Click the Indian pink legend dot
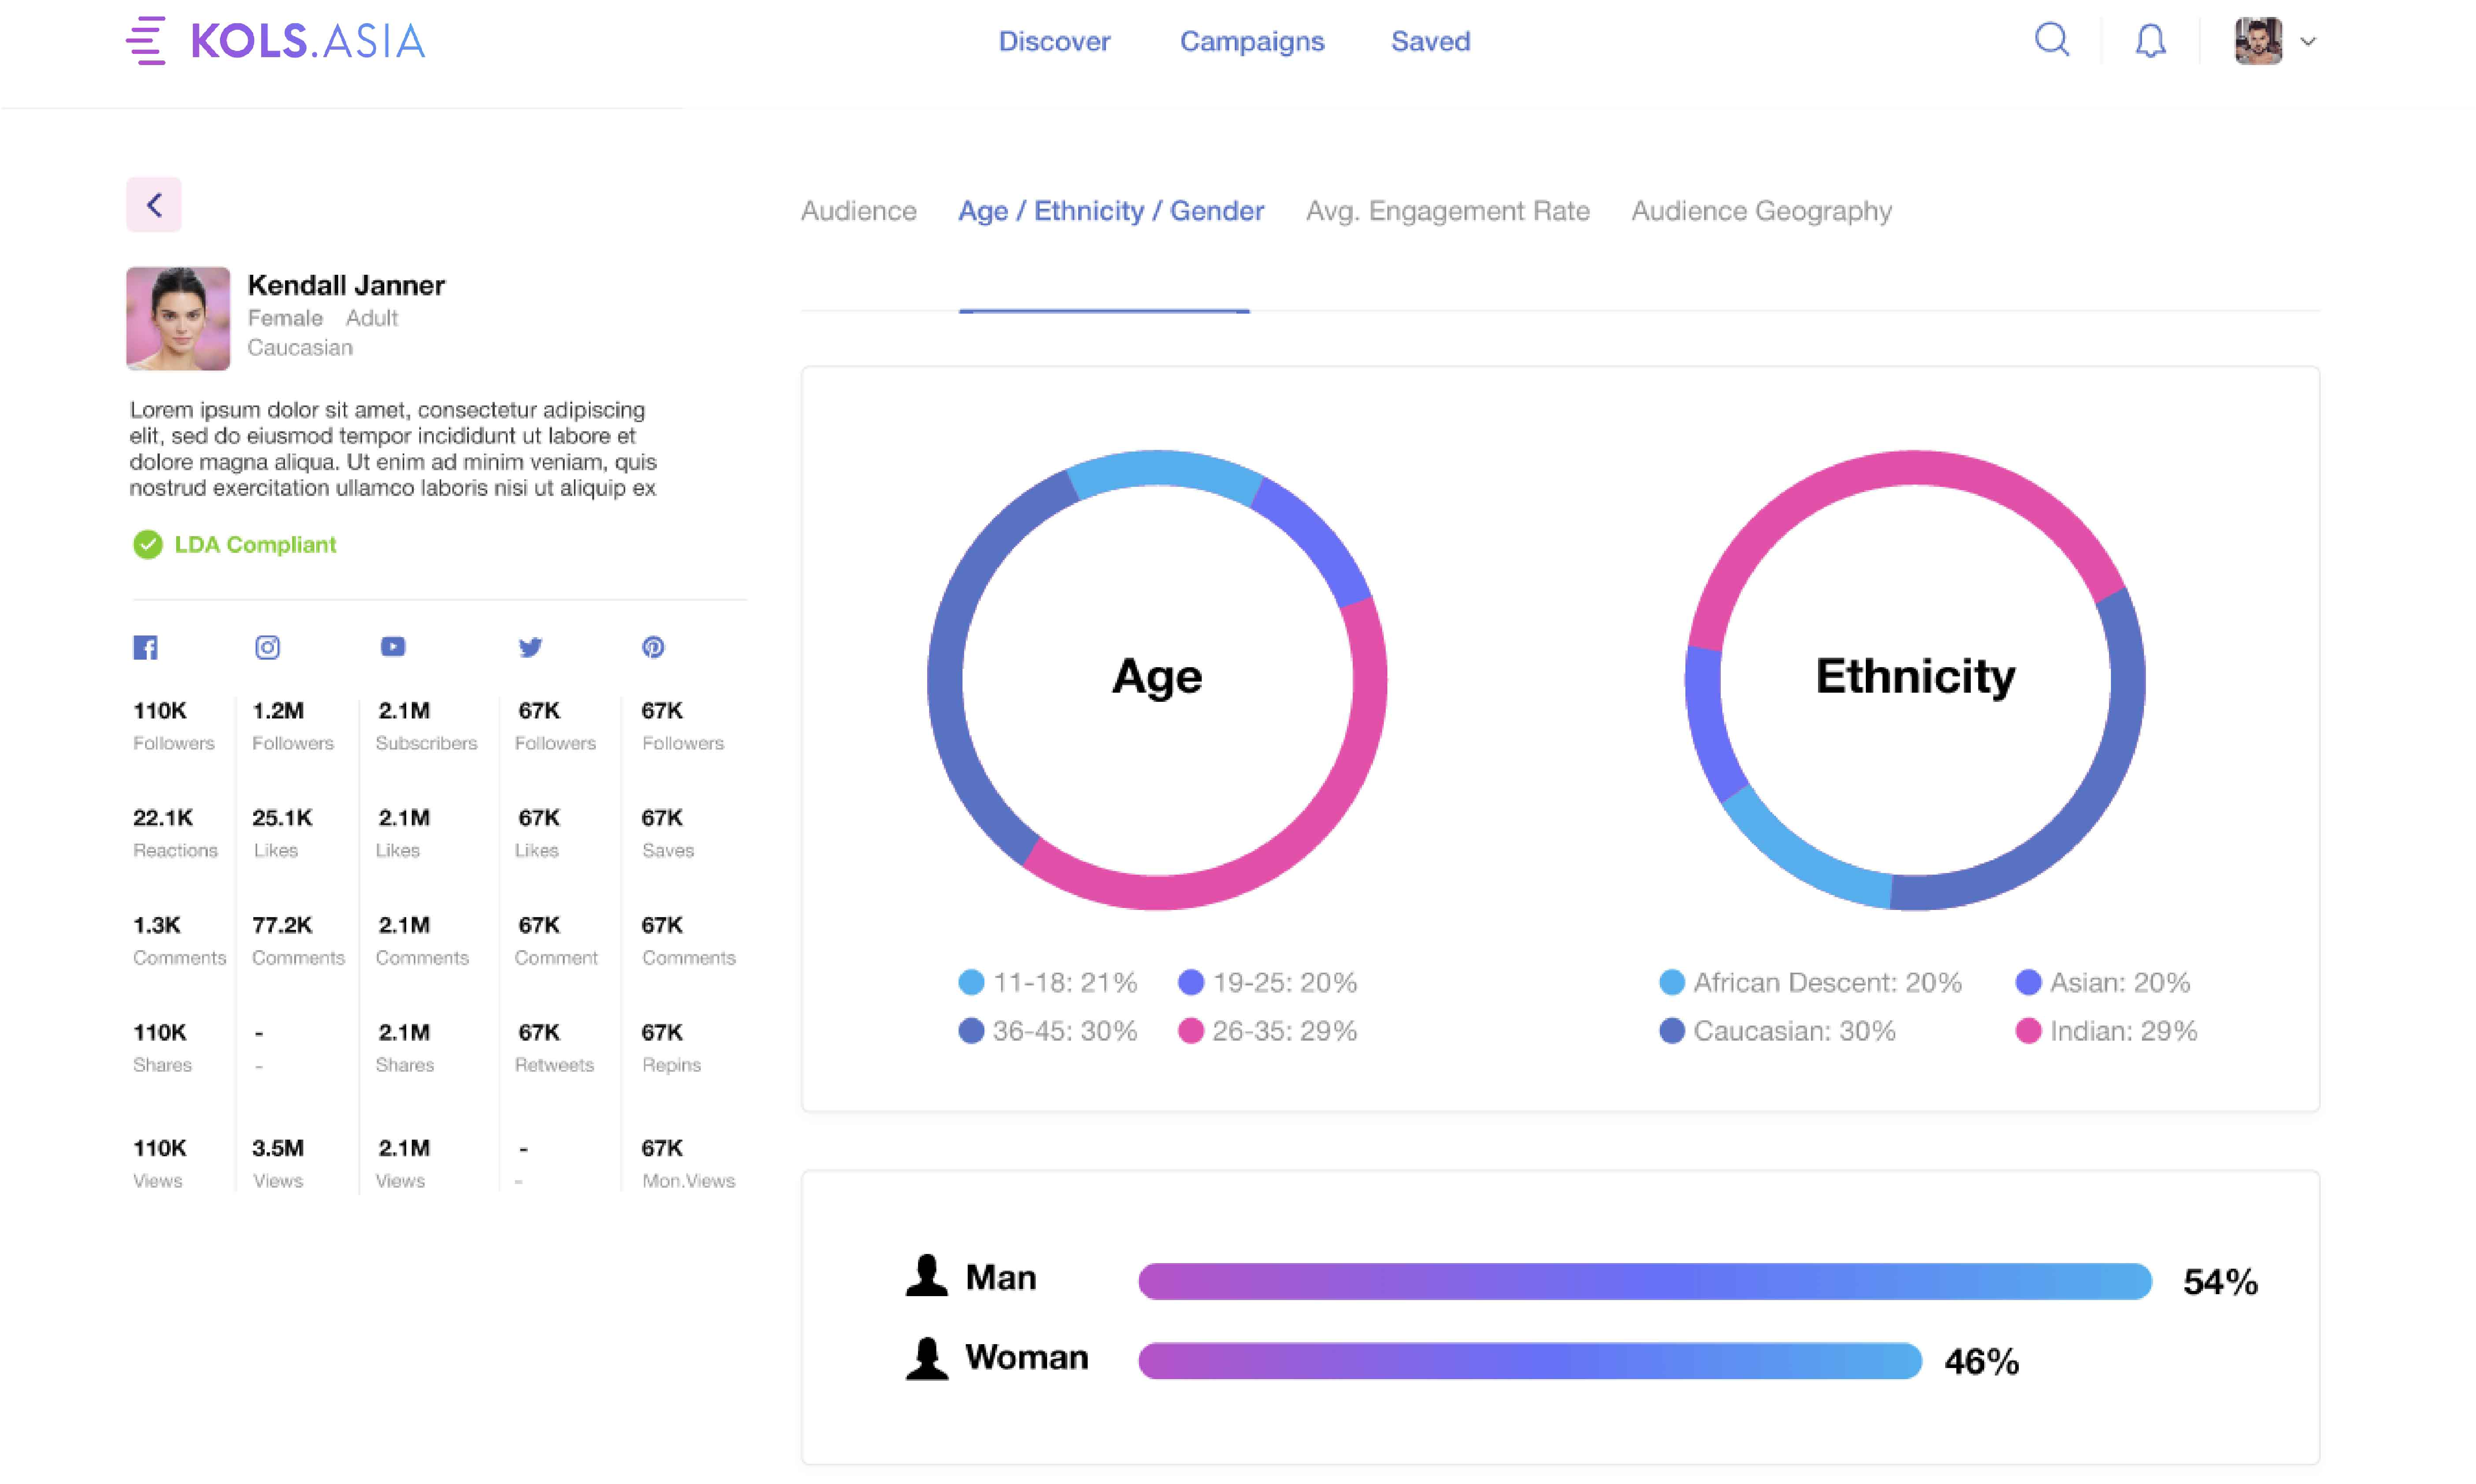 tap(2028, 1031)
